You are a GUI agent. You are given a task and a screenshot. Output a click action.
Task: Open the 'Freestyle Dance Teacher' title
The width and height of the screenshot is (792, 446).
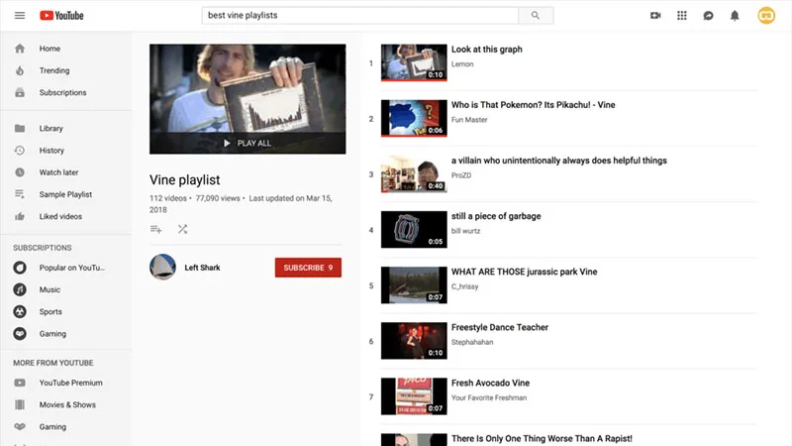500,327
